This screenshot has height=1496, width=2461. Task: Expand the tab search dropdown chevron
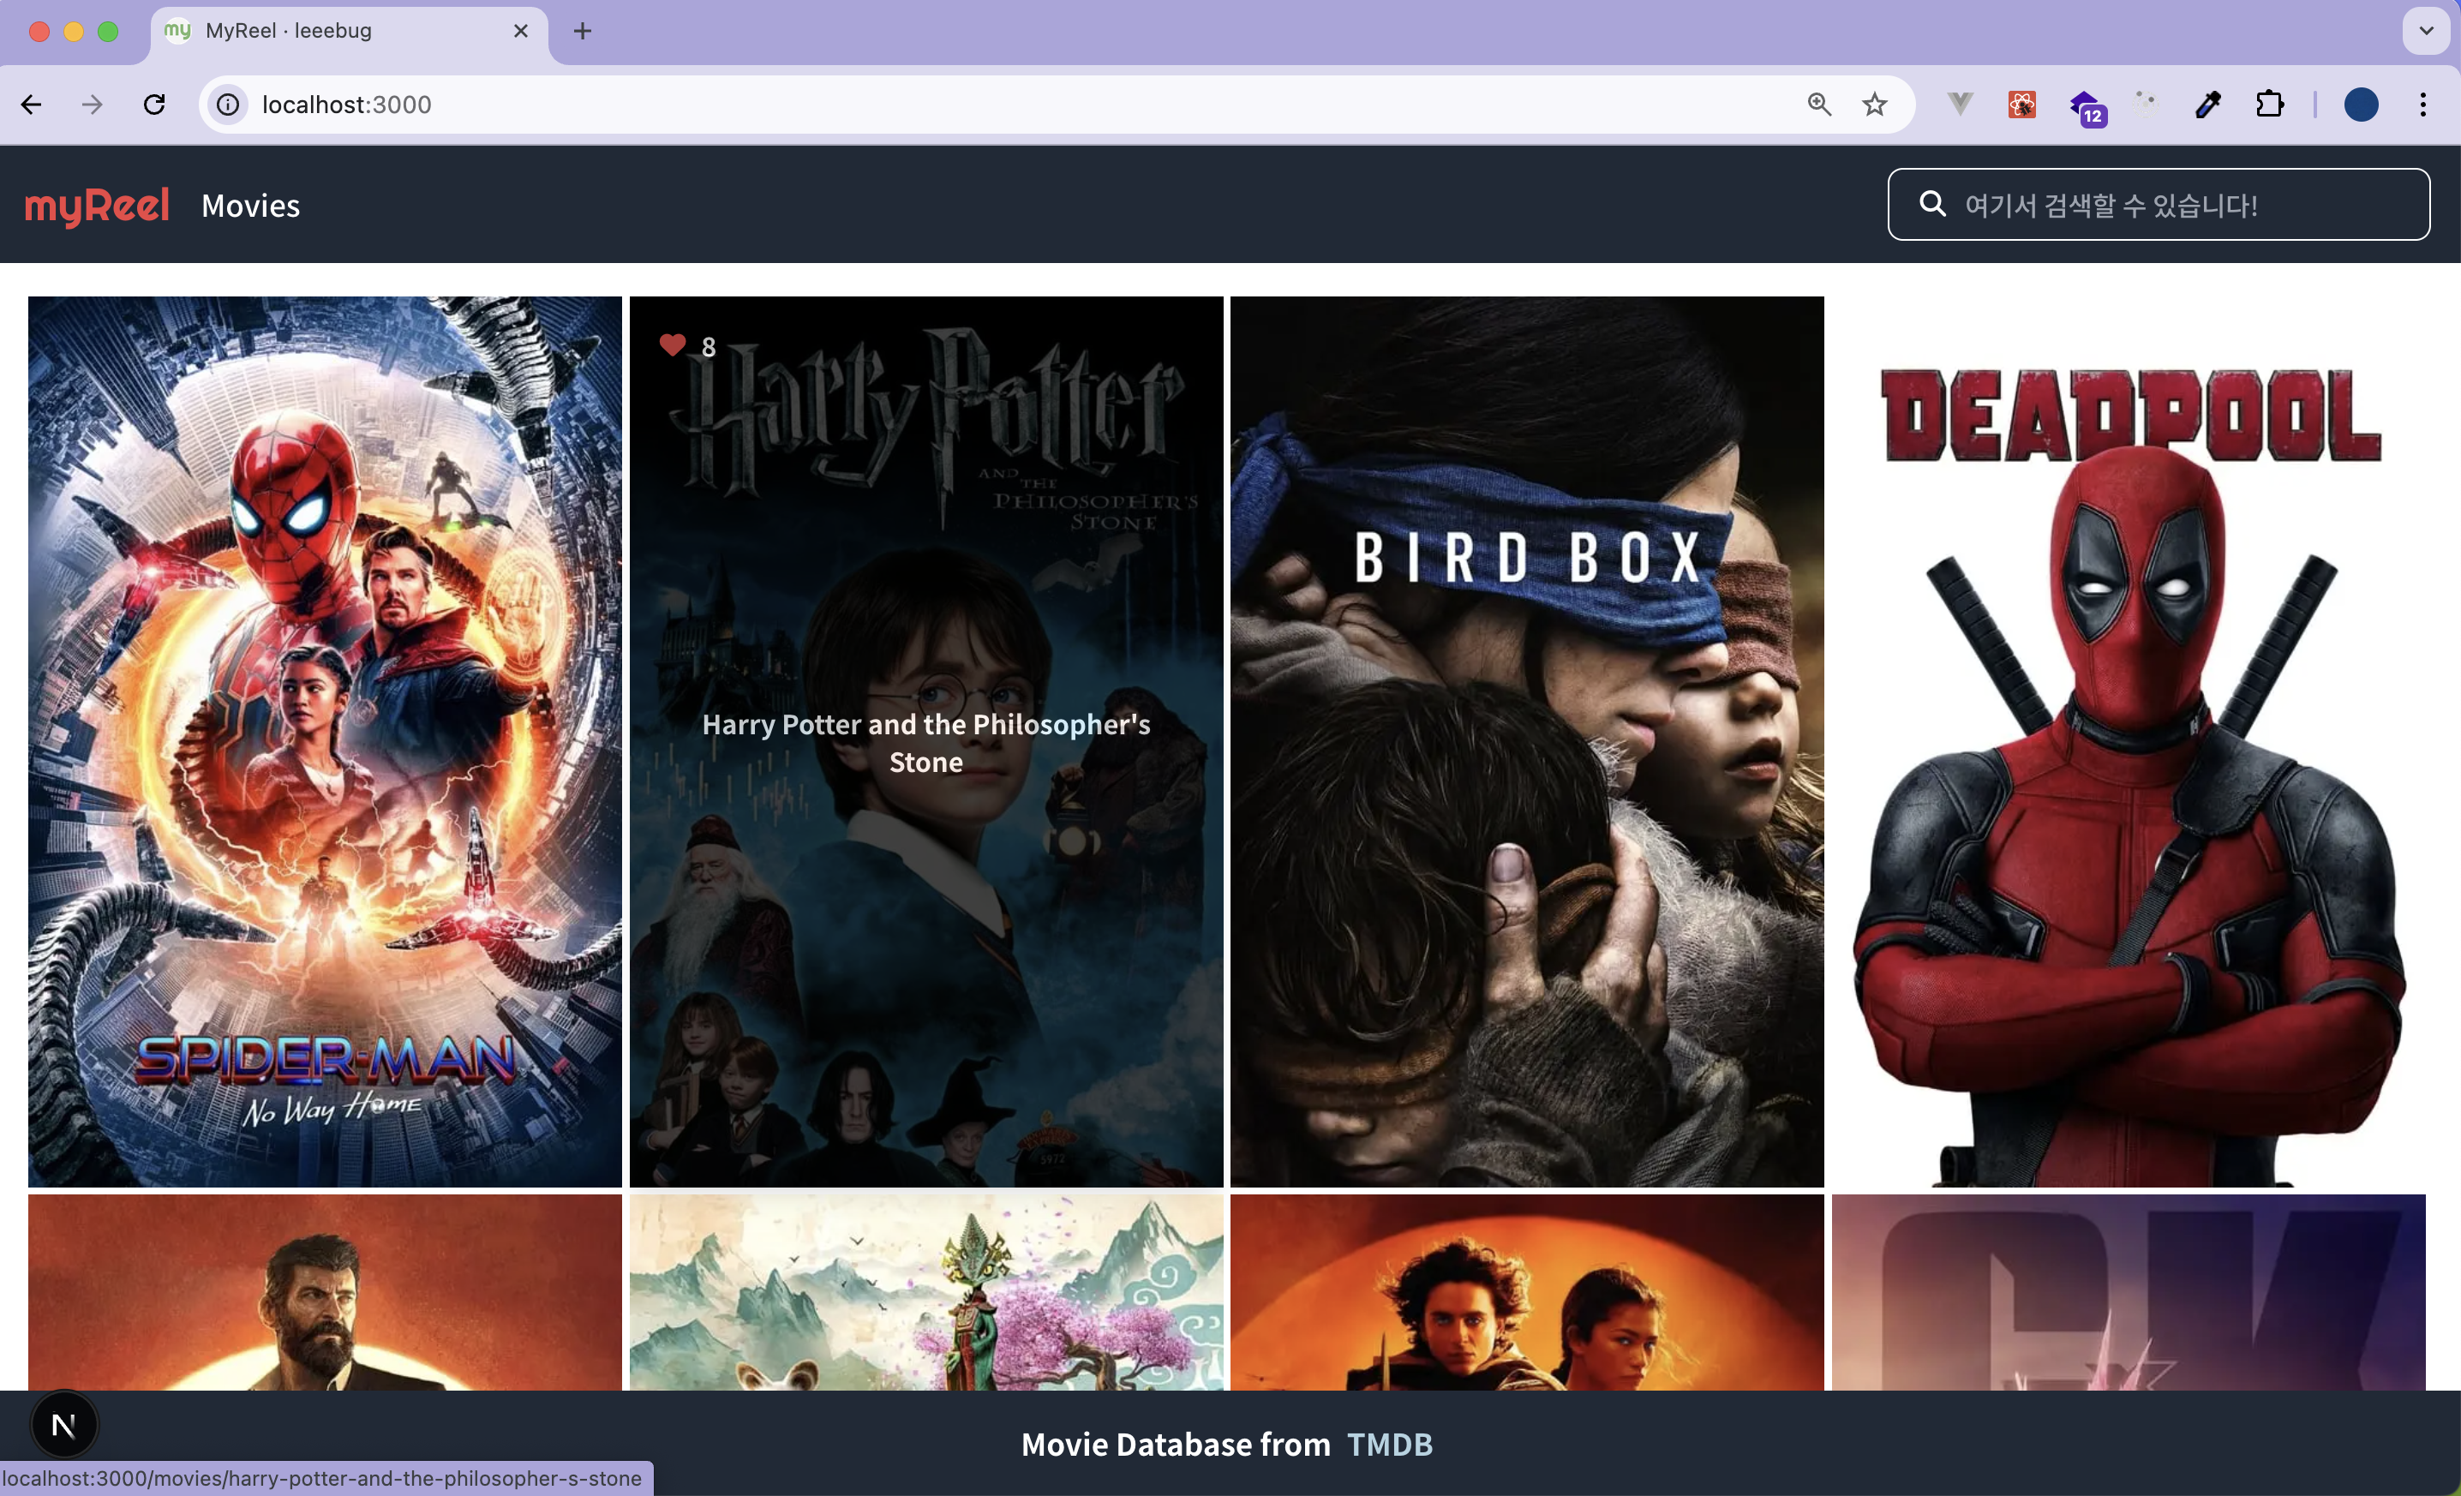[2426, 31]
